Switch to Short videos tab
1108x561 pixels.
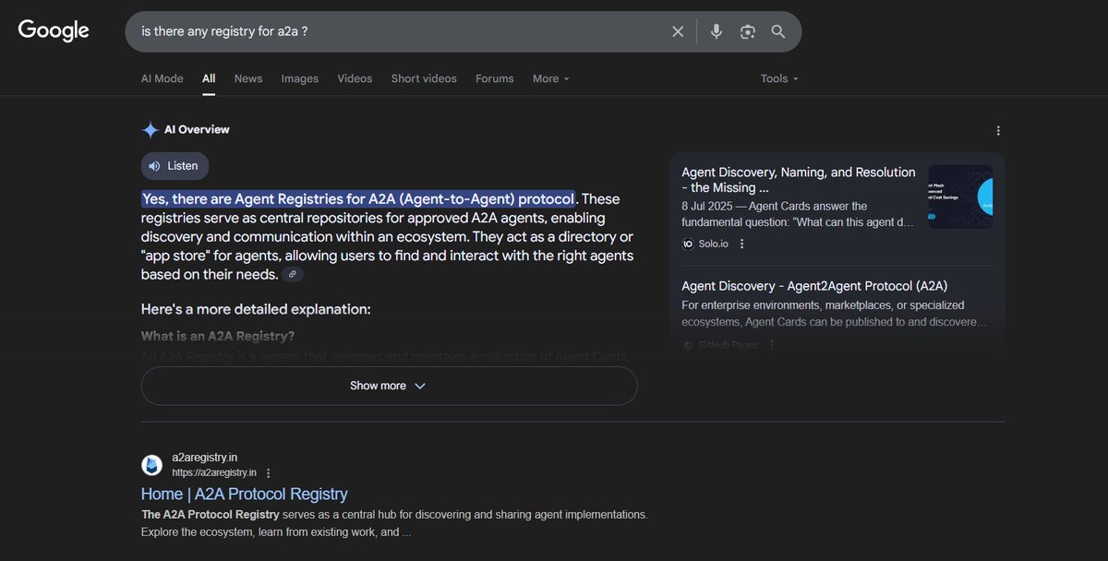click(x=424, y=78)
